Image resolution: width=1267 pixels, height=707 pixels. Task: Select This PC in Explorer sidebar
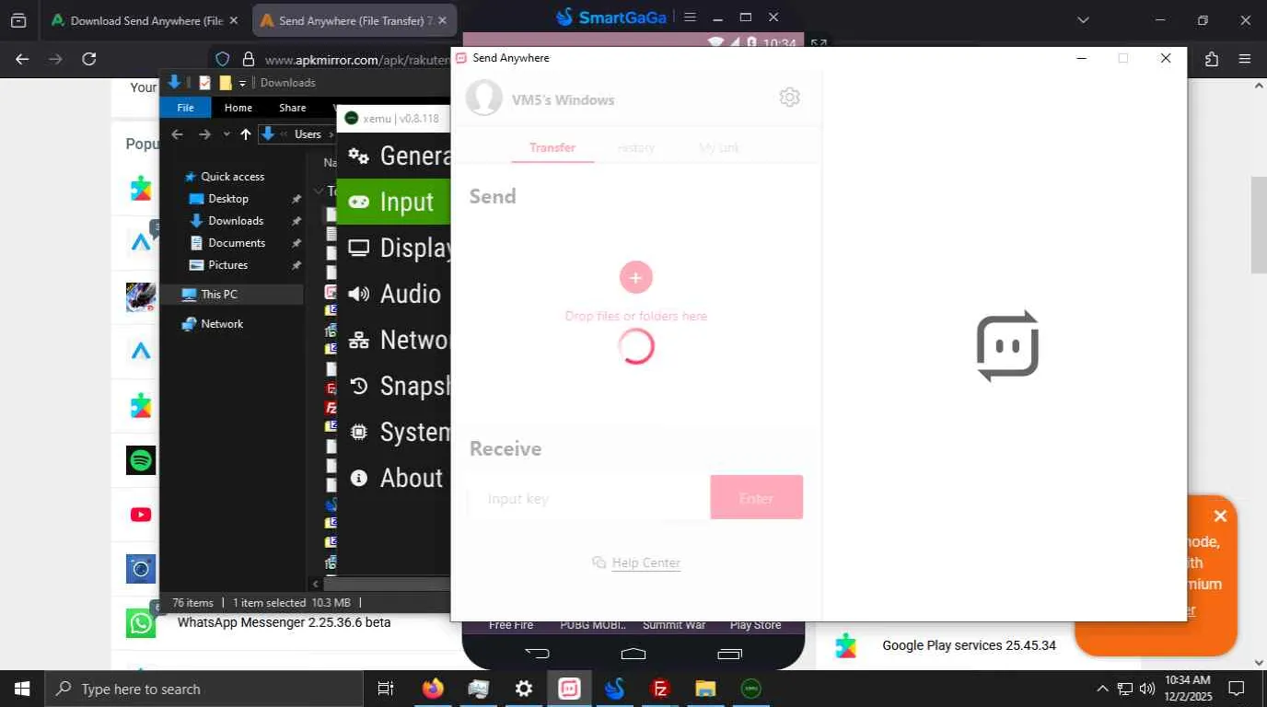pyautogui.click(x=219, y=295)
